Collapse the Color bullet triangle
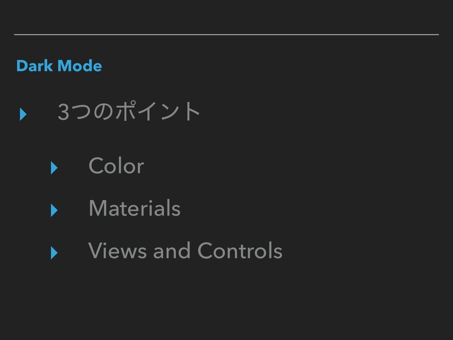Screen dimensions: 453x340 tap(54, 168)
